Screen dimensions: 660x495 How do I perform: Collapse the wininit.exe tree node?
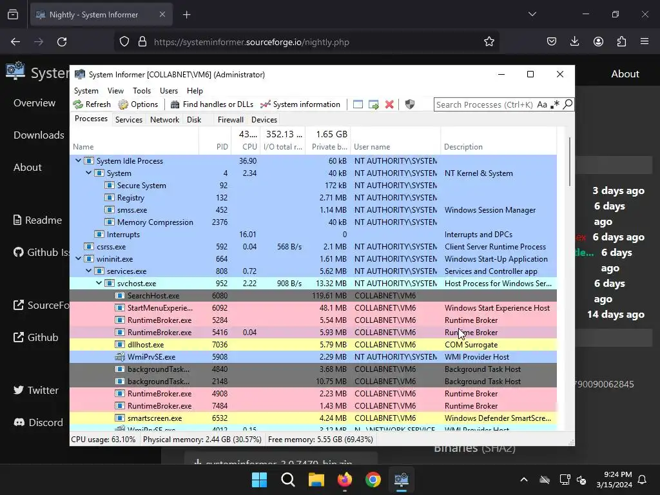tap(78, 259)
